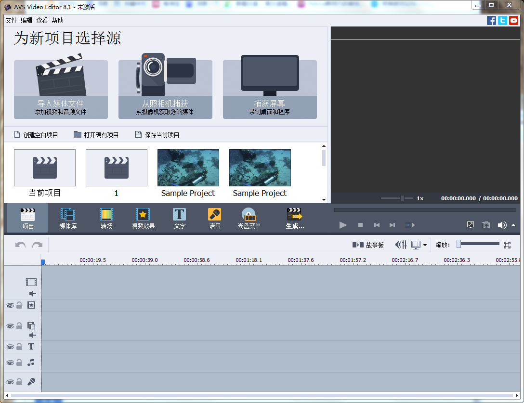Click zoom to fit timeline icon

point(507,245)
